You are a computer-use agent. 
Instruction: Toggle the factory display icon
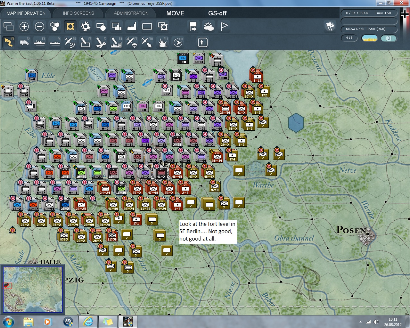tap(132, 27)
